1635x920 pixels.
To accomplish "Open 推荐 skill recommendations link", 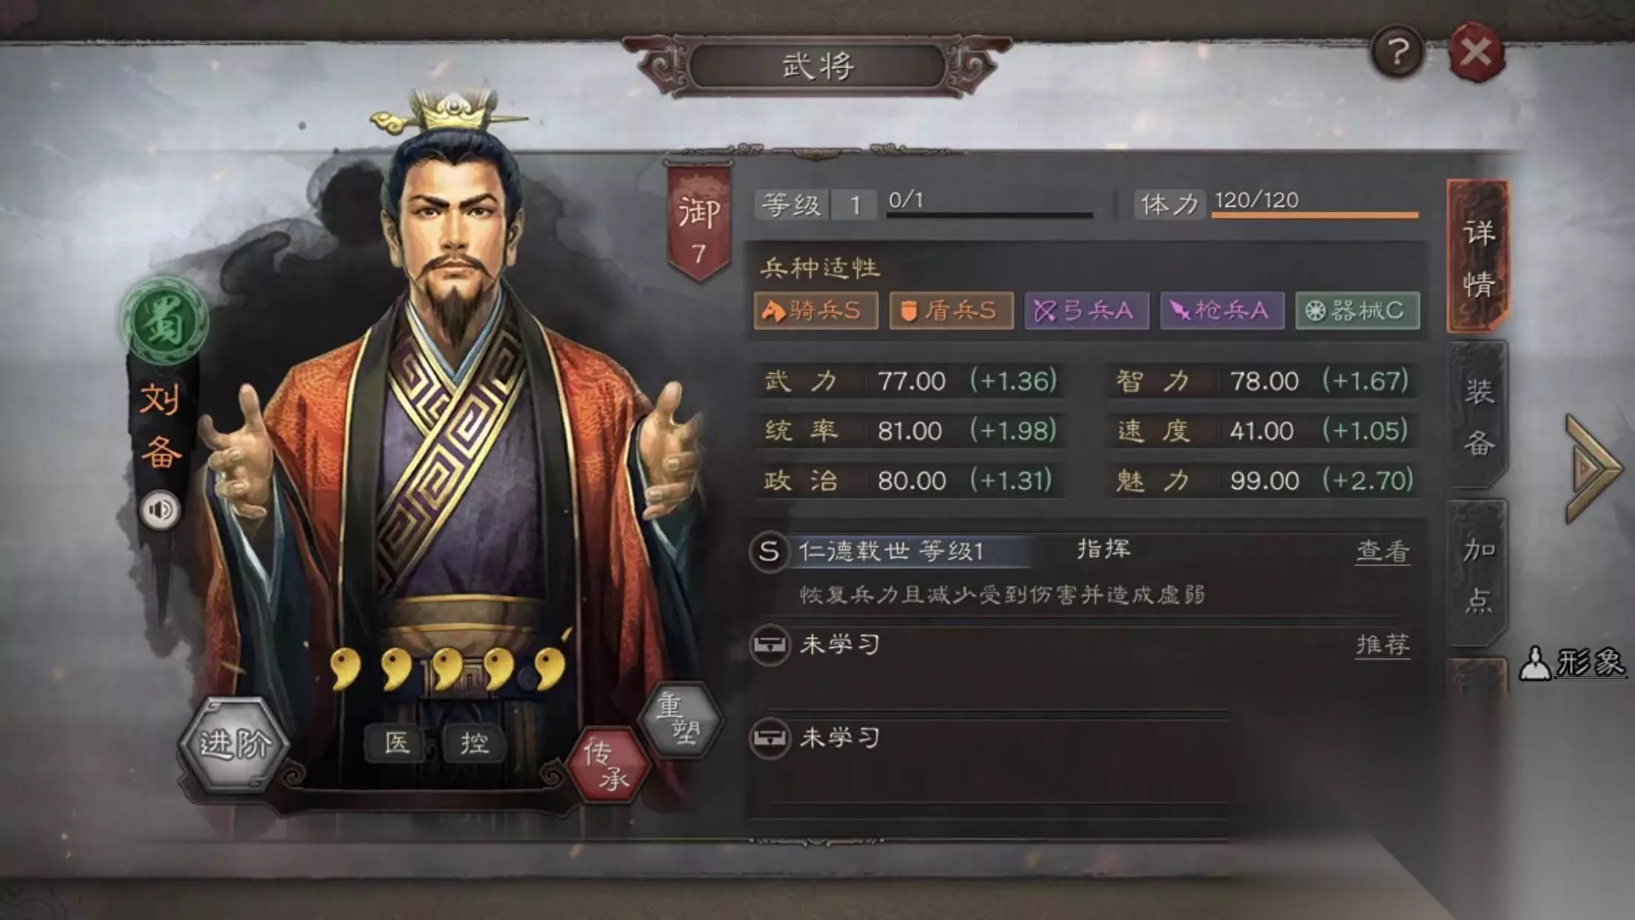I will (1382, 645).
